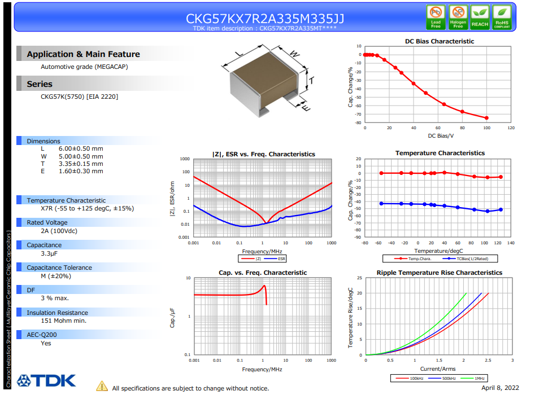Click L dimension value 6.00±0.50 mm
Image resolution: width=539 pixels, height=395 pixels.
(x=81, y=148)
